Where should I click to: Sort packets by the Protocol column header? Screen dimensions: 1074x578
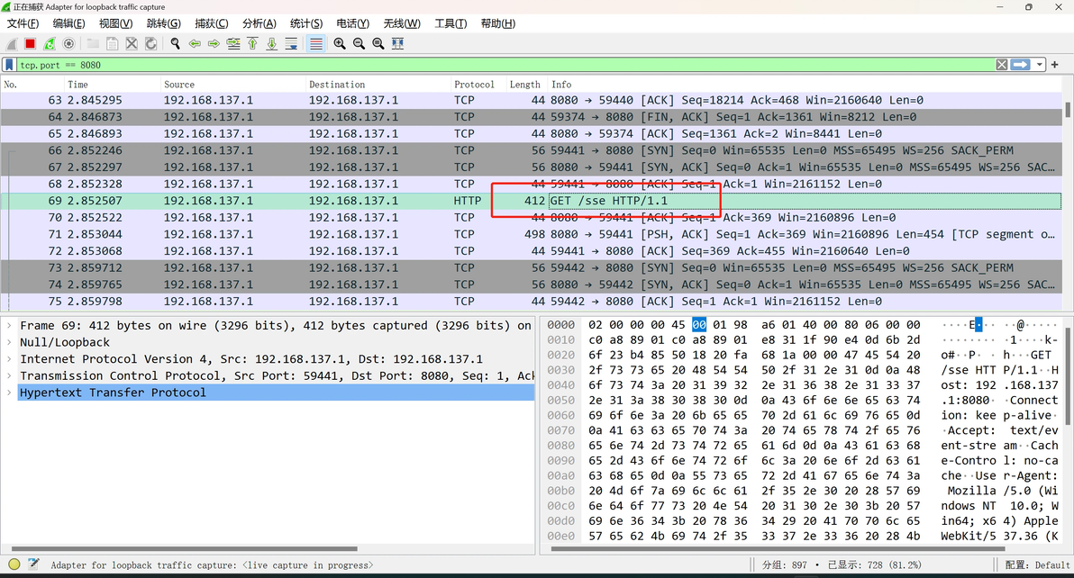[478, 84]
